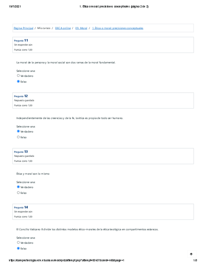
Task: Select Verdadero for question 11
Action: 18,76
